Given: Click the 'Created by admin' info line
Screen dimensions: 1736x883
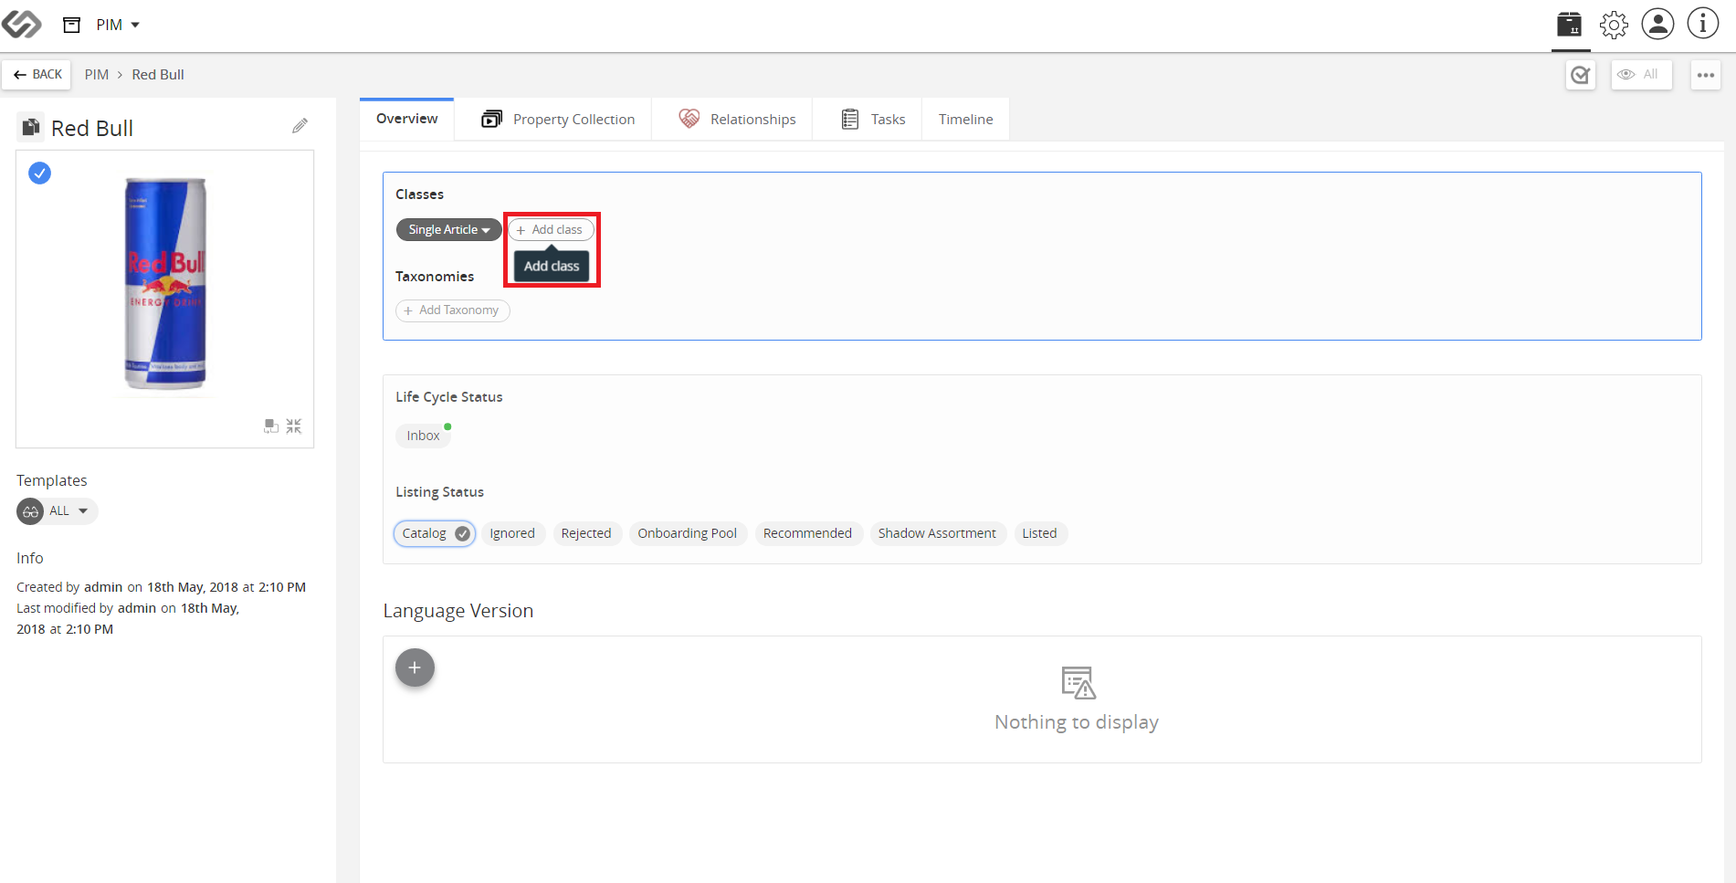Looking at the screenshot, I should (x=162, y=587).
